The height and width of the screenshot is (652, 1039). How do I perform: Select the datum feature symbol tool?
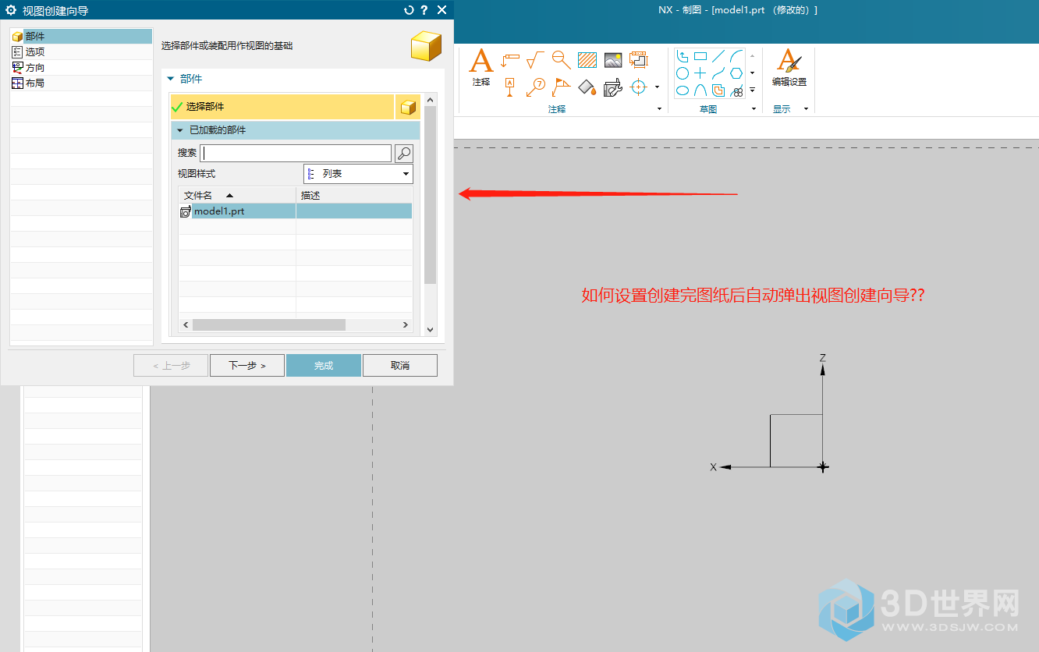510,87
